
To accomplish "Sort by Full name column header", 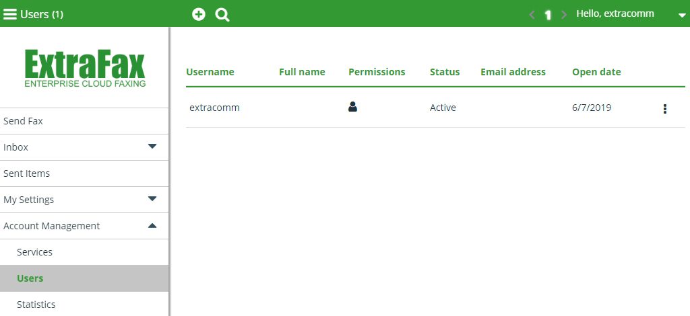I will [x=302, y=72].
